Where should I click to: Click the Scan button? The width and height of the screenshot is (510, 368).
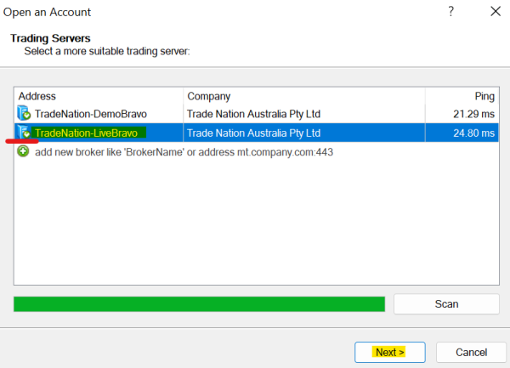tap(446, 304)
